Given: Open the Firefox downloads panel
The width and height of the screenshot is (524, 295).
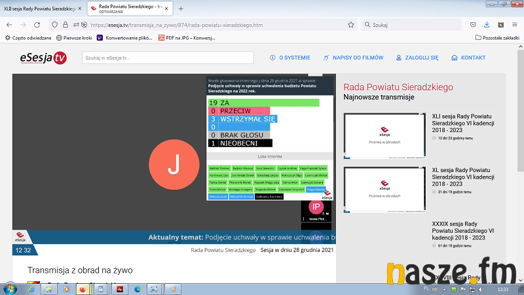Looking at the screenshot, I should tap(486, 25).
